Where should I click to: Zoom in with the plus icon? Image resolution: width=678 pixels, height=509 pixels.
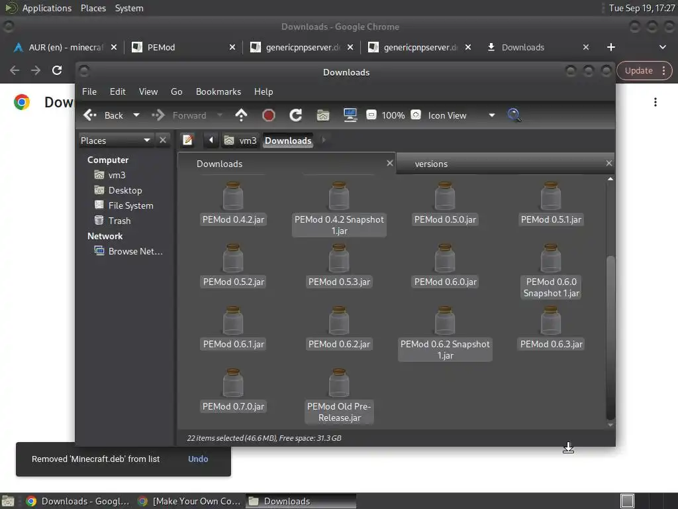(x=416, y=115)
